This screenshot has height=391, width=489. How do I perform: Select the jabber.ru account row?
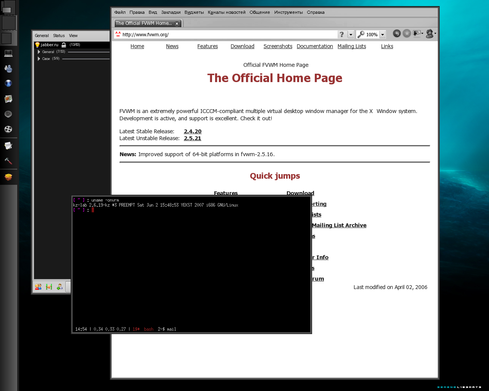pos(72,45)
